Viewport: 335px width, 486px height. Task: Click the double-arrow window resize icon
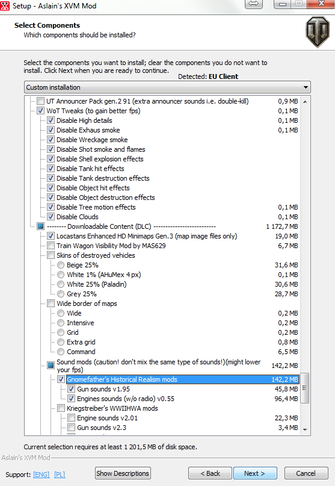254,4
